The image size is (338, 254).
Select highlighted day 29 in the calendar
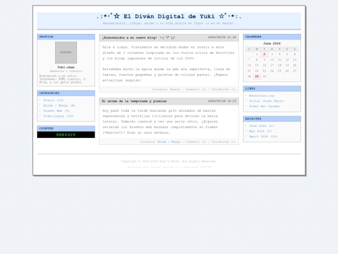point(257,77)
